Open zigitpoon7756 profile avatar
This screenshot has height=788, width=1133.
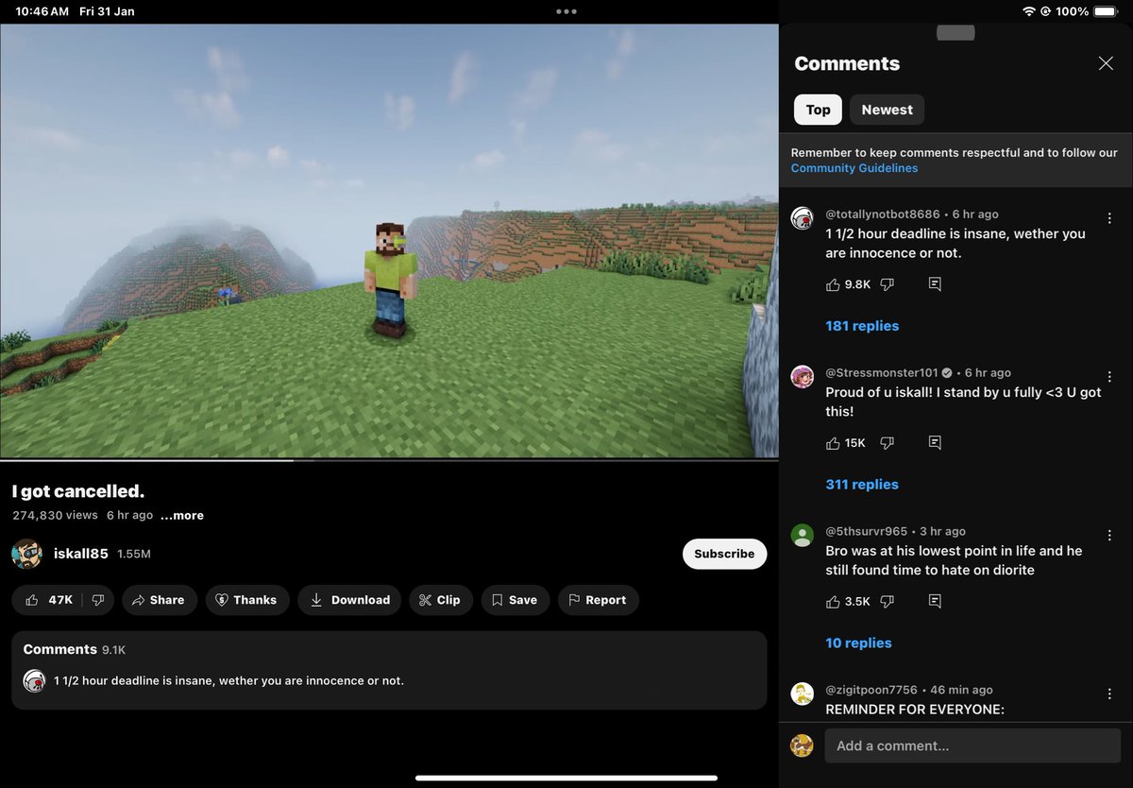click(802, 694)
